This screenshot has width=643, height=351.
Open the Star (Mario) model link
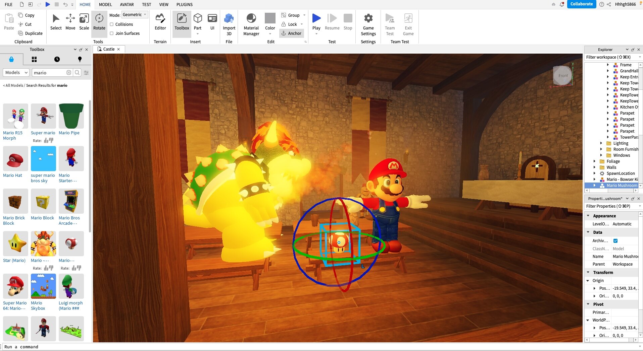14,260
